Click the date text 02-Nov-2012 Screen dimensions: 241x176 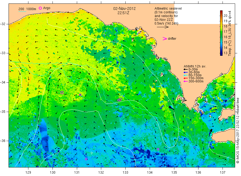click(125, 9)
